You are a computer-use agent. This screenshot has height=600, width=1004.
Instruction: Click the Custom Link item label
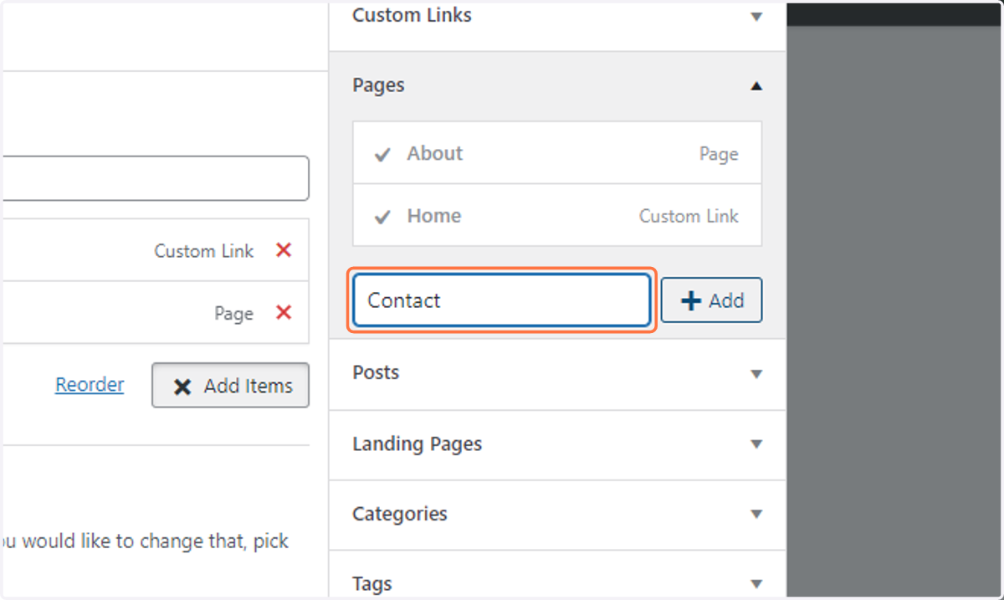[x=203, y=251]
